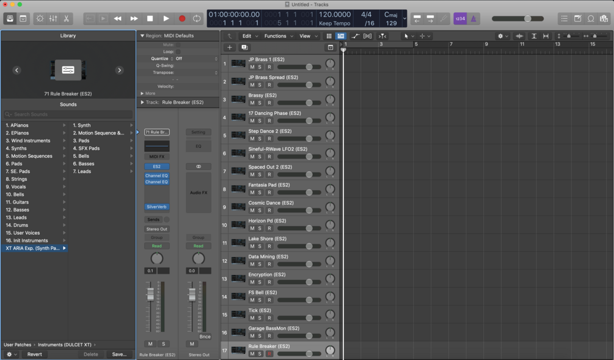This screenshot has width=614, height=360.
Task: Show the previous patch in Library
Action: click(16, 70)
